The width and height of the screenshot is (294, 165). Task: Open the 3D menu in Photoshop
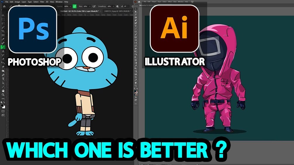(47, 2)
